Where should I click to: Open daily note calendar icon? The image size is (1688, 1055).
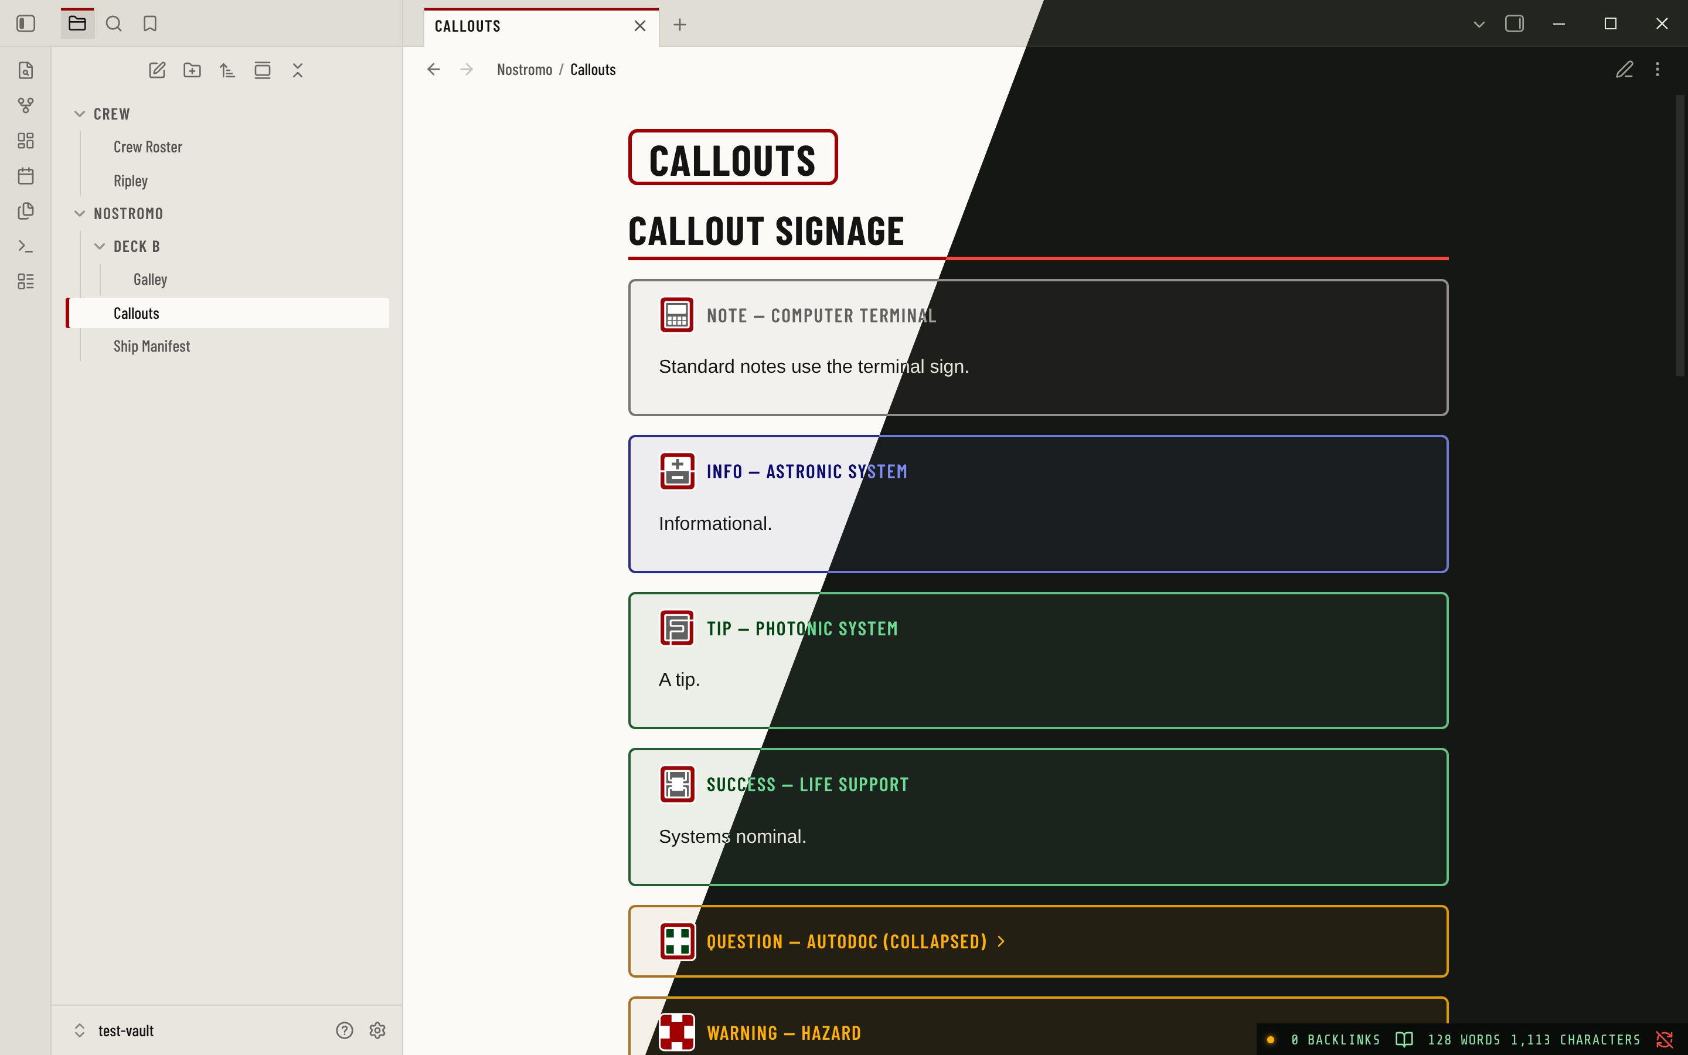pyautogui.click(x=26, y=176)
